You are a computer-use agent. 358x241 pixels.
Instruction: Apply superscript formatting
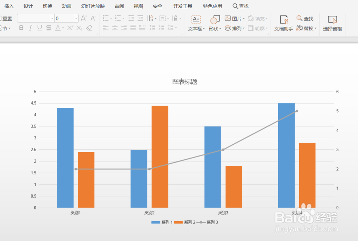70,28
